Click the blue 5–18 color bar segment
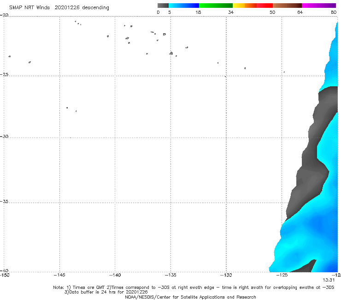 pos(184,6)
